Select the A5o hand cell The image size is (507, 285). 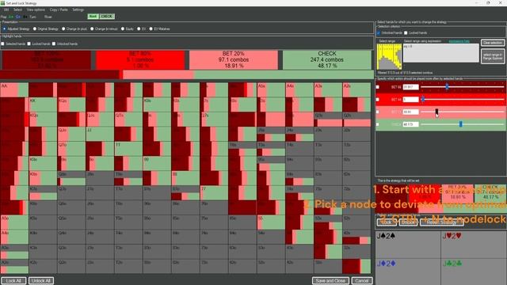[14, 222]
